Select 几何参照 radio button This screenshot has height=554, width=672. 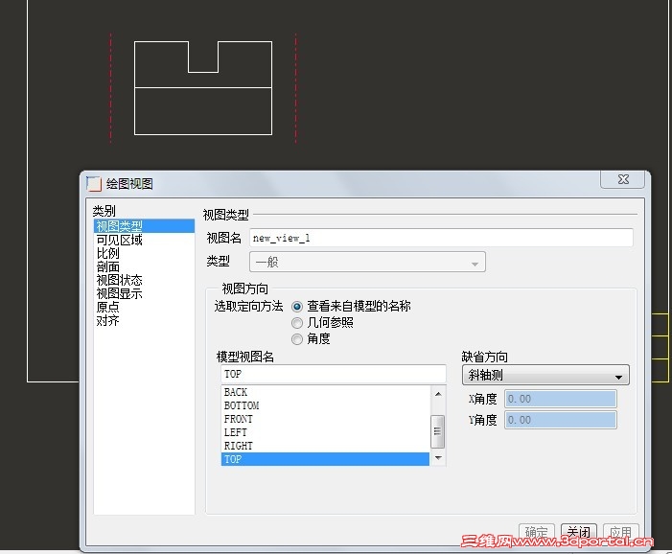pos(297,323)
